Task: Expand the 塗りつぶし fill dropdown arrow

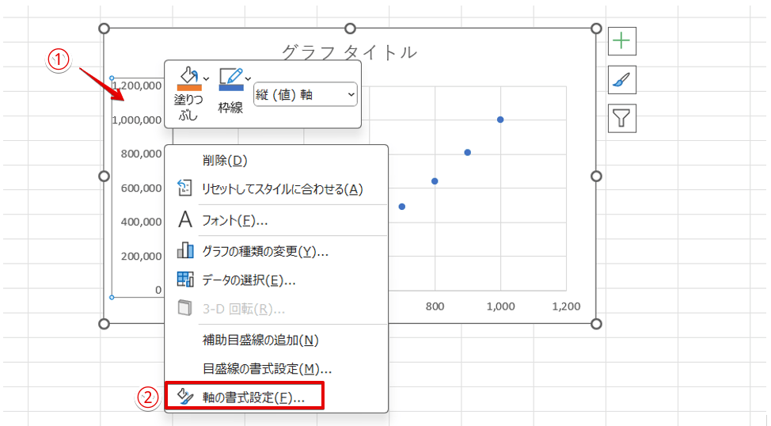Action: 206,78
